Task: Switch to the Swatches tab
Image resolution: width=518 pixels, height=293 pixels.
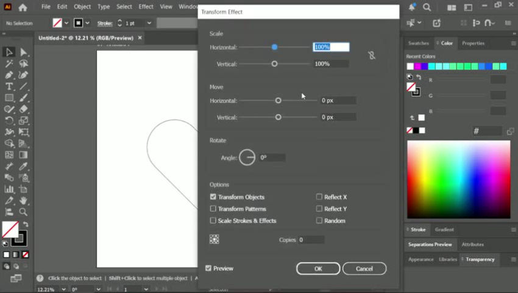Action: pos(418,43)
